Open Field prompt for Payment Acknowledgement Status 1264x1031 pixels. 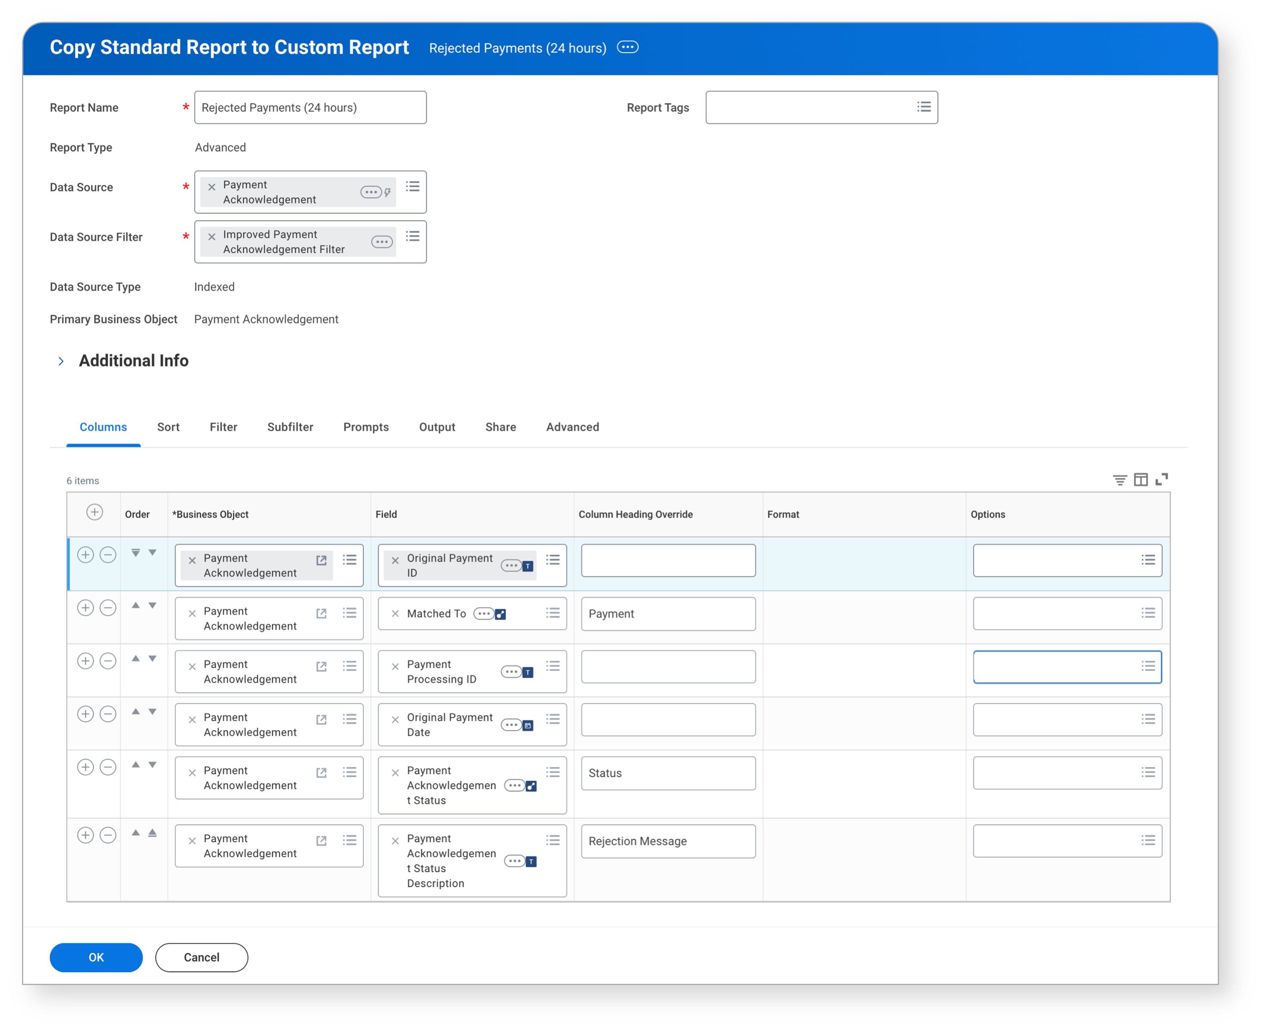tap(553, 772)
